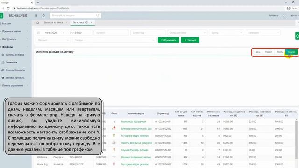Click Штрих-код column header
This screenshot has height=168, width=299.
coord(163,113)
